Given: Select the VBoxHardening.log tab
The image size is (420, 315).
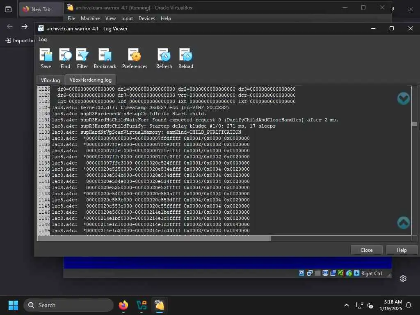Looking at the screenshot, I should 91,80.
